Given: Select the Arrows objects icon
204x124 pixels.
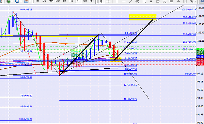Looking at the screenshot, I should click(x=192, y=1).
